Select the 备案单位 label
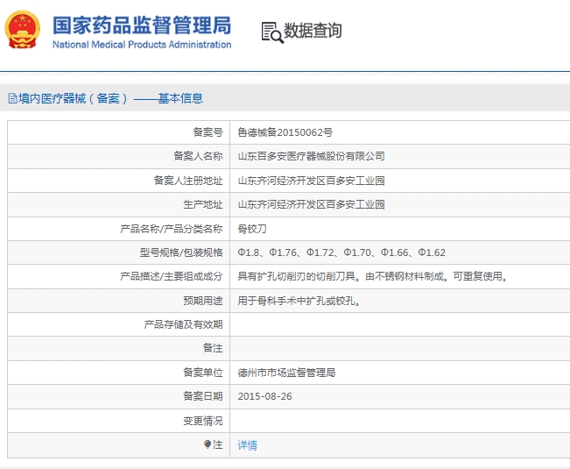Screen dimensions: 570x469 (x=203, y=373)
